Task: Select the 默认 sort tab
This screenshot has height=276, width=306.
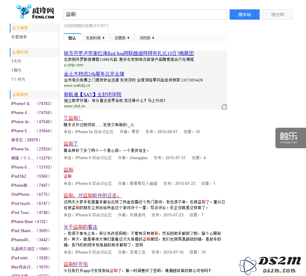Action: [72, 38]
